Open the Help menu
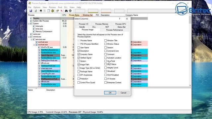212x119 pixels. [x=79, y=7]
